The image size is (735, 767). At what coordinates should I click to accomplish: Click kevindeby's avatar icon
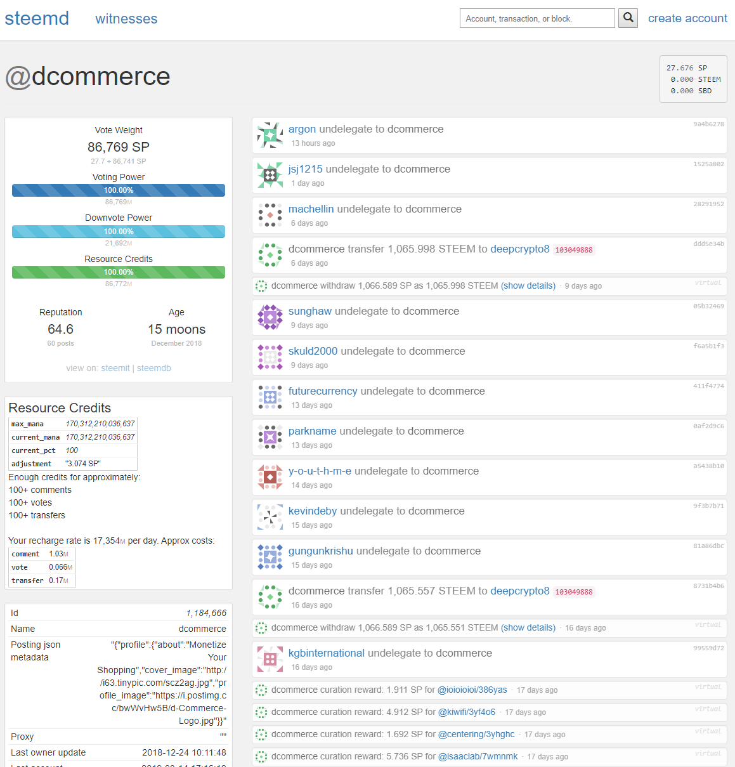click(270, 517)
